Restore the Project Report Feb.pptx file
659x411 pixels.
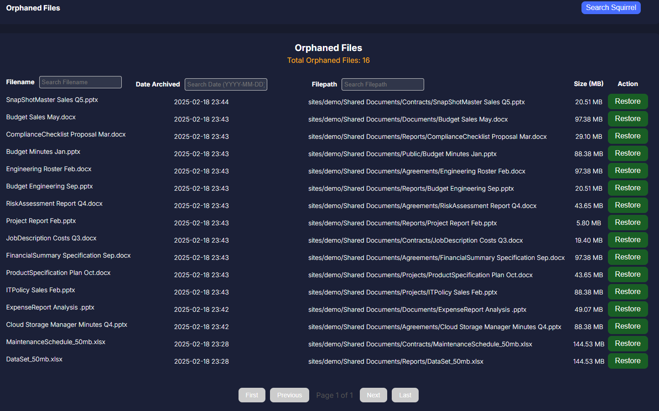pyautogui.click(x=628, y=223)
